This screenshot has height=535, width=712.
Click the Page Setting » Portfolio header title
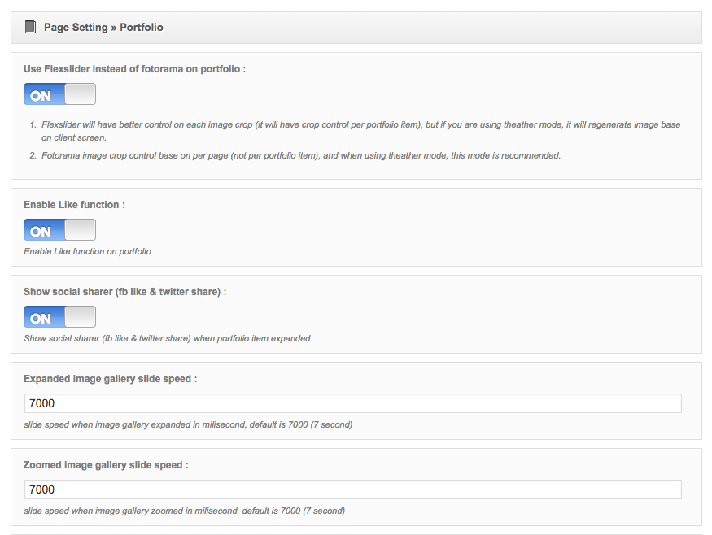tap(103, 27)
